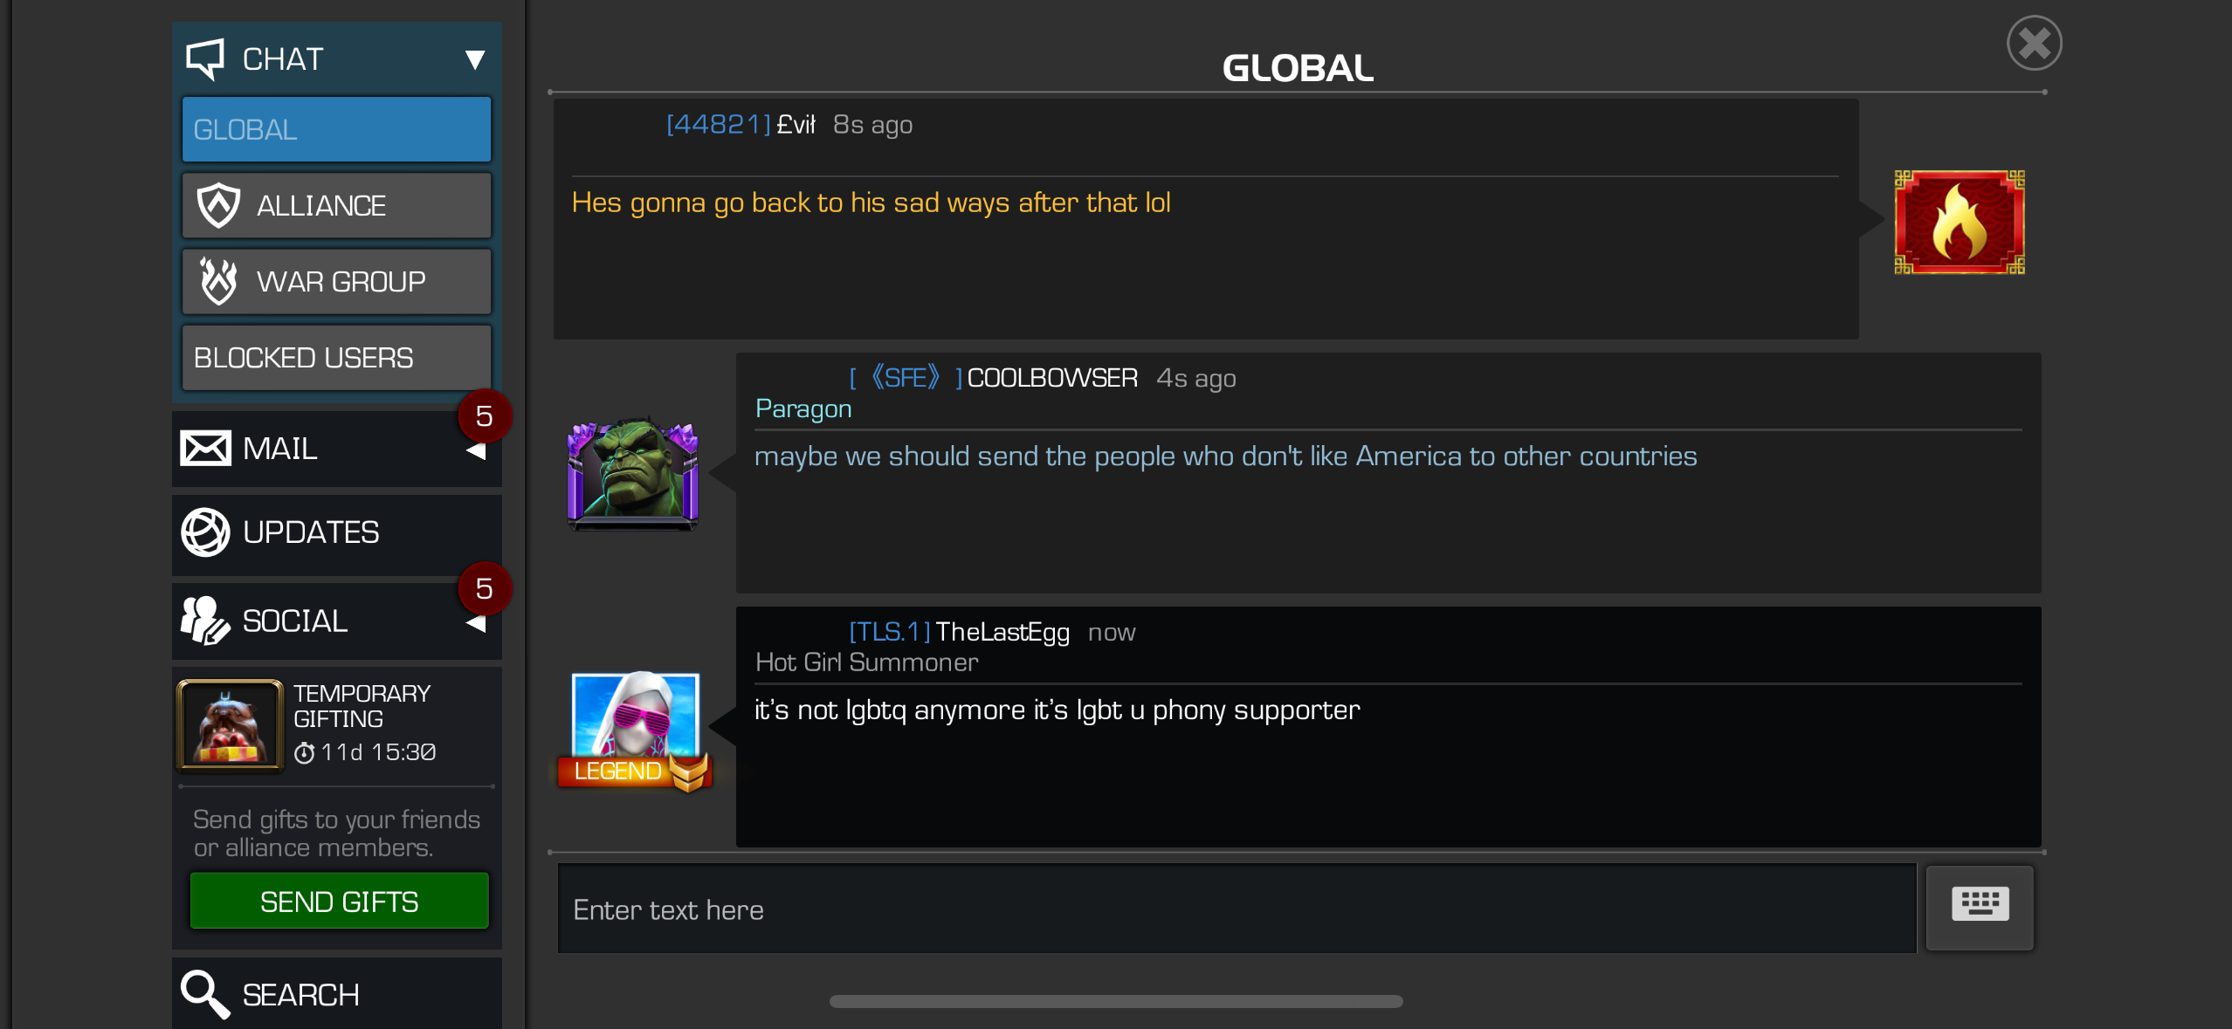Click the Chat speech bubble icon

tap(206, 58)
